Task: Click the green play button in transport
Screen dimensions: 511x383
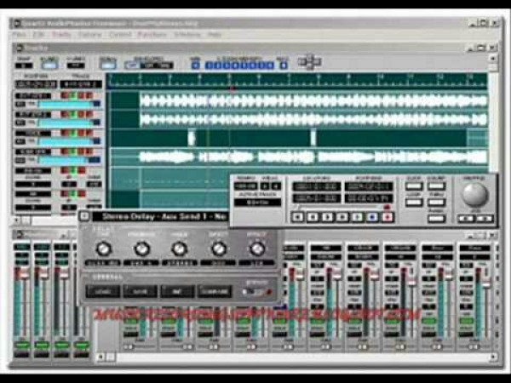Action: click(358, 217)
